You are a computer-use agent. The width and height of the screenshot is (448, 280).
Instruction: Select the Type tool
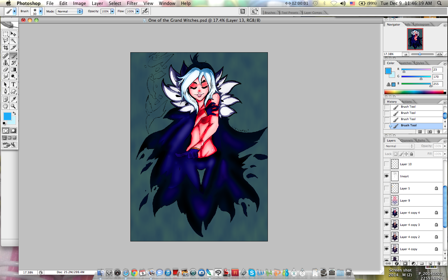[13, 85]
